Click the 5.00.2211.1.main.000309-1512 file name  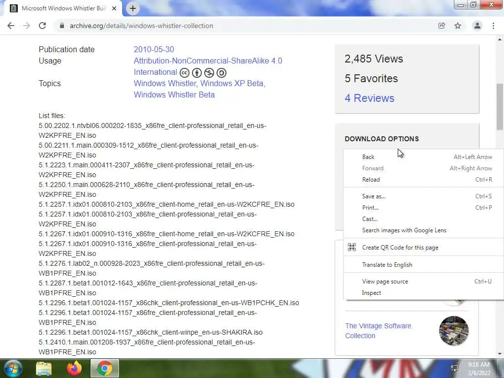click(149, 150)
